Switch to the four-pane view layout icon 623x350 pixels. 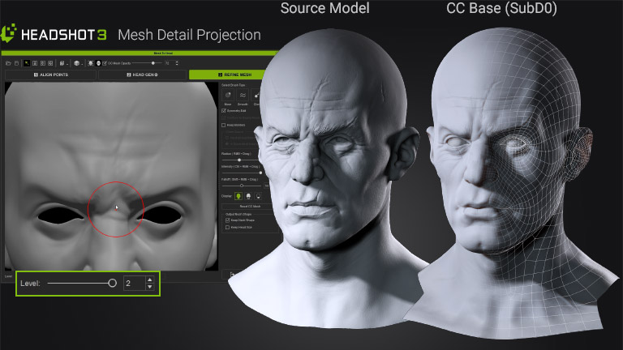[x=43, y=63]
